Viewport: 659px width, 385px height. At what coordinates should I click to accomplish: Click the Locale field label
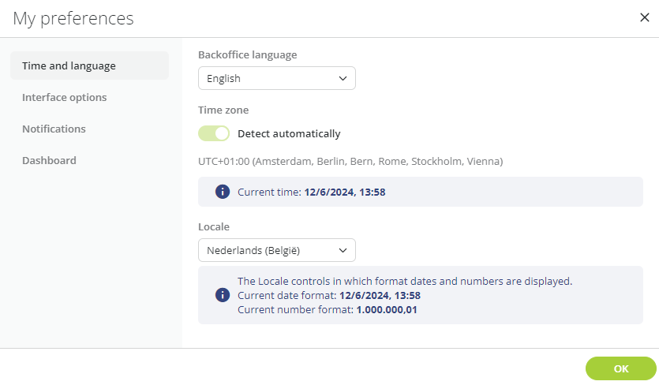point(214,227)
